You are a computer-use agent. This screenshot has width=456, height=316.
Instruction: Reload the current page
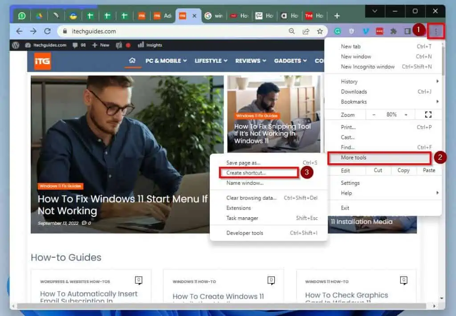[x=48, y=31]
